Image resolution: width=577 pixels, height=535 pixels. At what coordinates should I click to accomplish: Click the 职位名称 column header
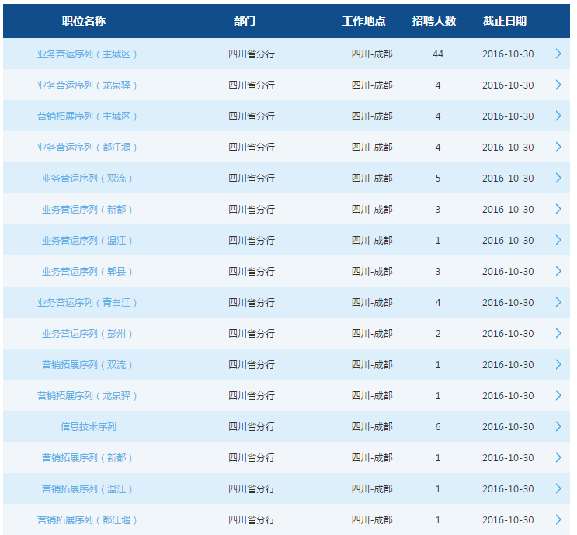(x=84, y=21)
